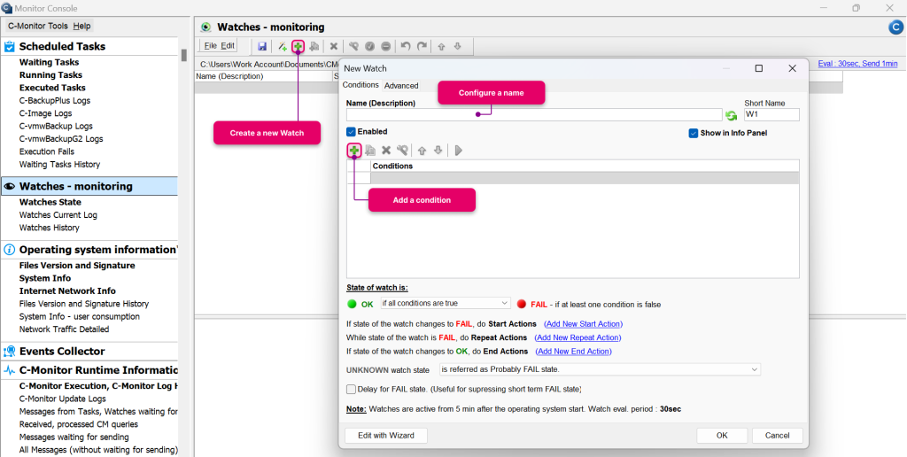Click the Edit with Wizard button

pyautogui.click(x=386, y=436)
